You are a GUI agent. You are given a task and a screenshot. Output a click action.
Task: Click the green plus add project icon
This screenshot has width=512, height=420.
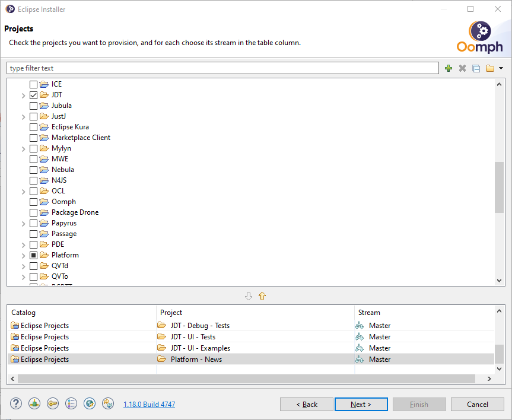pyautogui.click(x=449, y=68)
